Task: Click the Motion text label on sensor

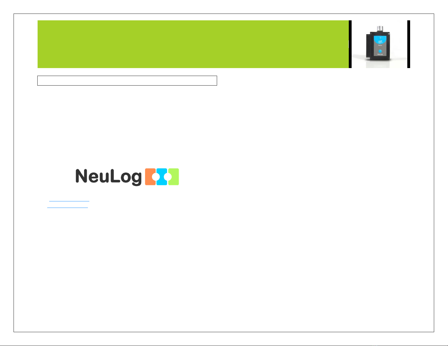Action: [x=380, y=45]
